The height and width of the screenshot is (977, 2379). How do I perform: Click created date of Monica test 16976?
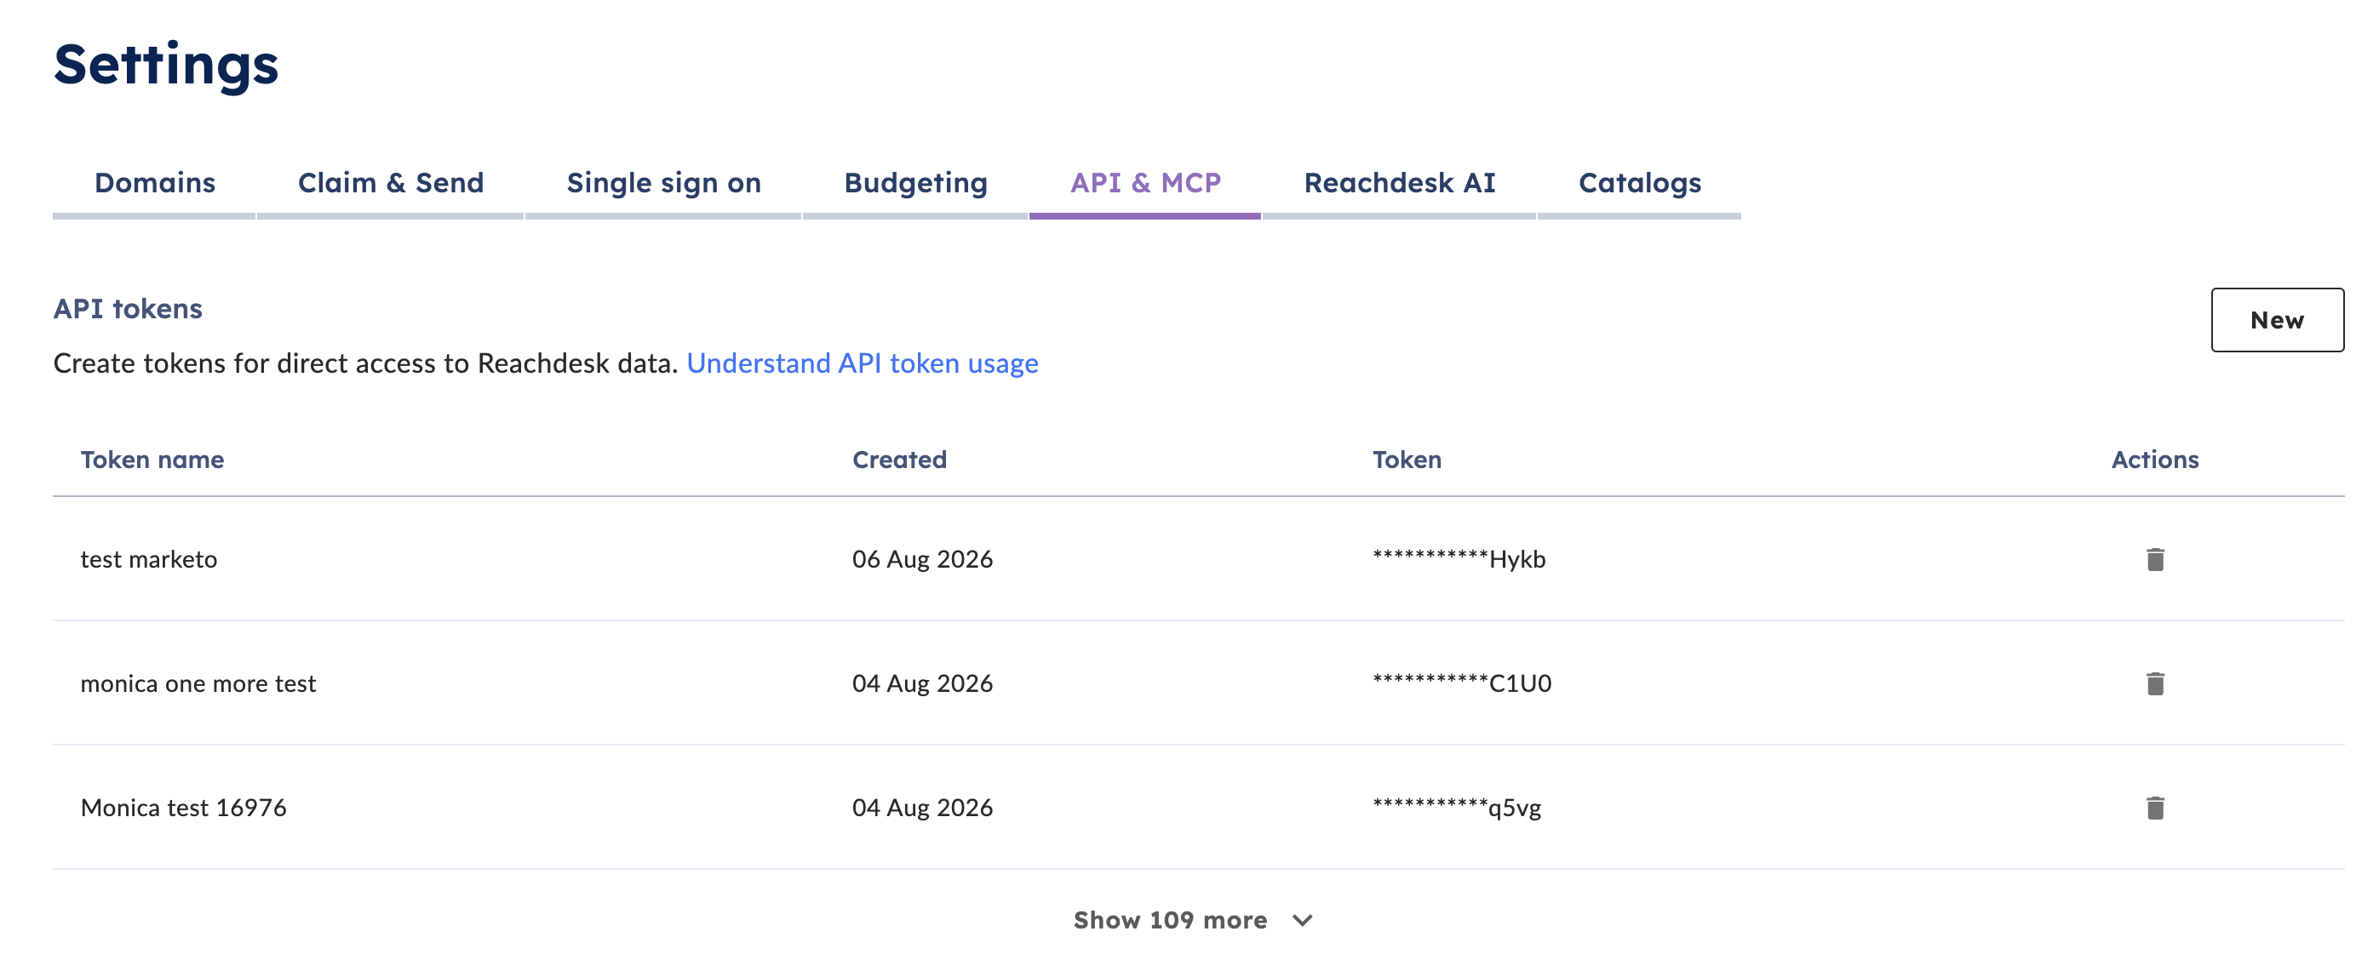pyautogui.click(x=921, y=808)
